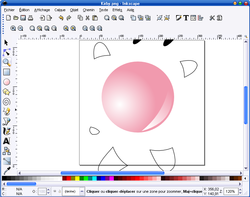
Task: Open the Align and Distribute icon
Action: (x=201, y=18)
